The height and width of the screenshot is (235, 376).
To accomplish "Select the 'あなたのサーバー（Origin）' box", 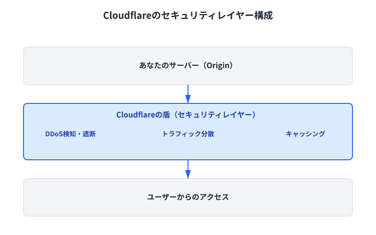I will [188, 66].
